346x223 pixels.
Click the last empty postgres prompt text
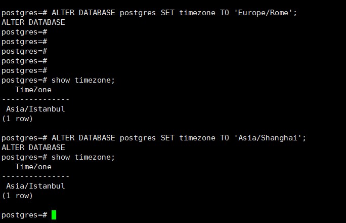[x=24, y=215]
